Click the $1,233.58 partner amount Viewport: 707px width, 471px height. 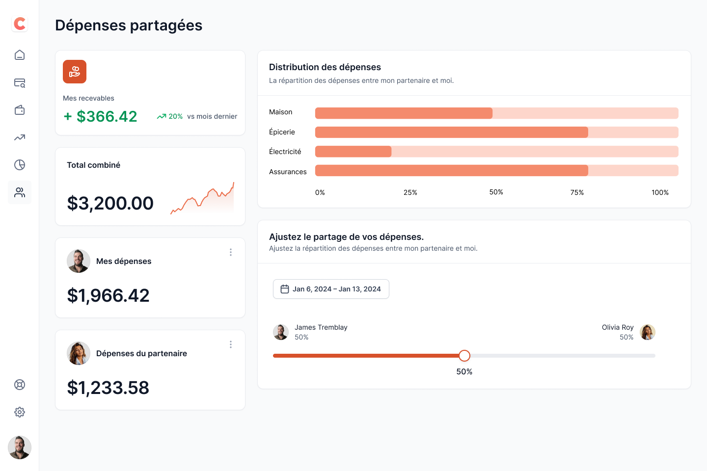click(108, 388)
